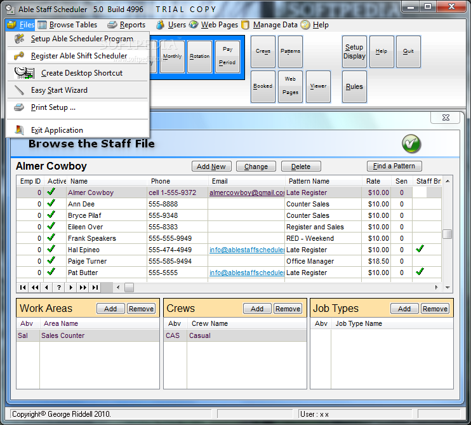Click the Find a Pattern button
Viewport: 471px width, 425px height.
tap(394, 166)
